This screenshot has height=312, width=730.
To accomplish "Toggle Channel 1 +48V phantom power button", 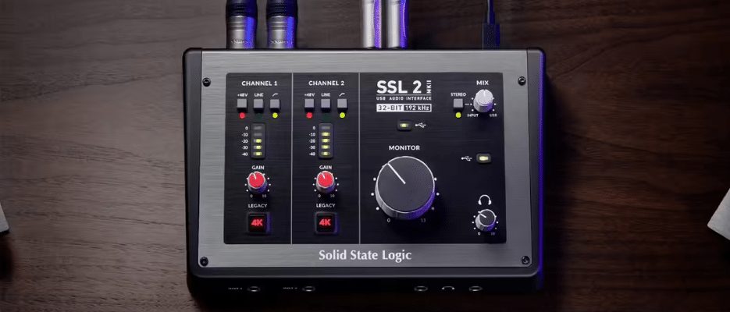I will (241, 104).
